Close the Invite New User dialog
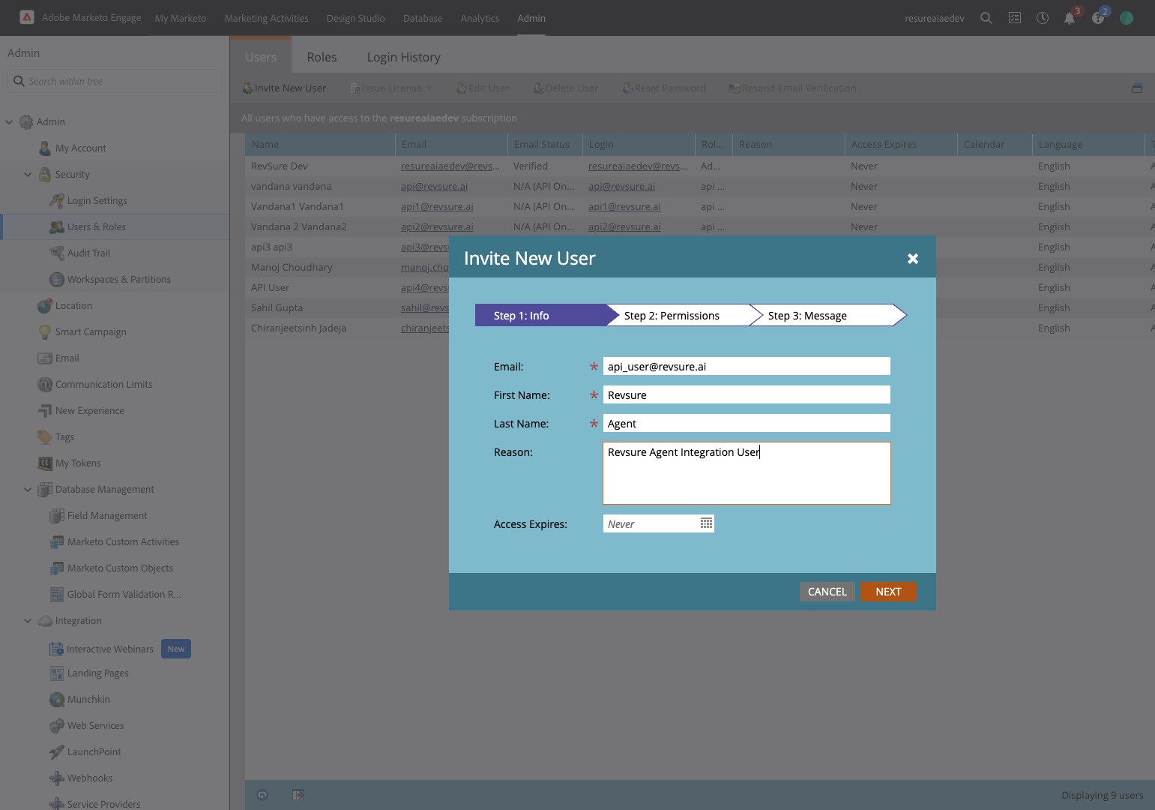The image size is (1155, 810). (913, 259)
